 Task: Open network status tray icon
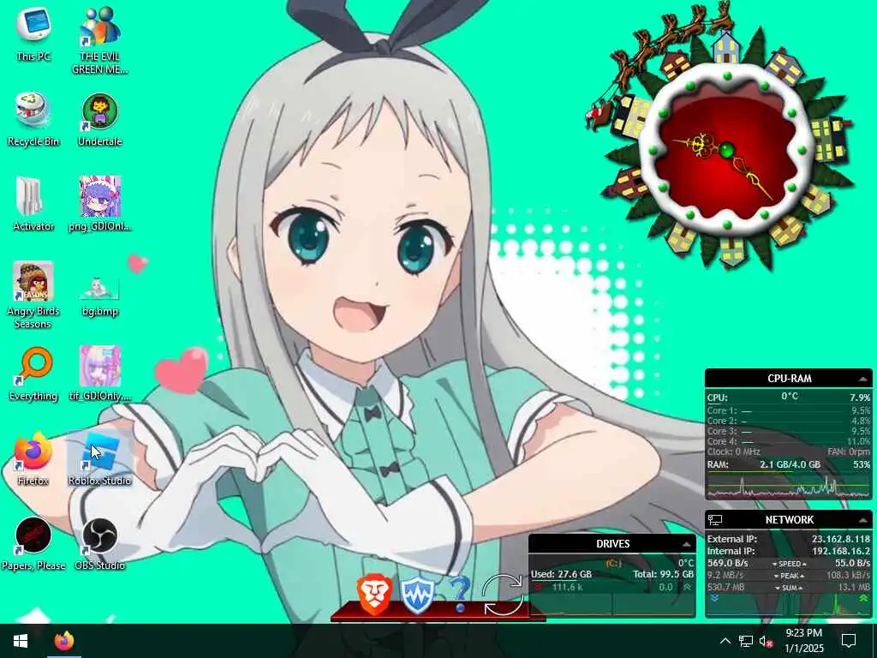click(x=746, y=641)
